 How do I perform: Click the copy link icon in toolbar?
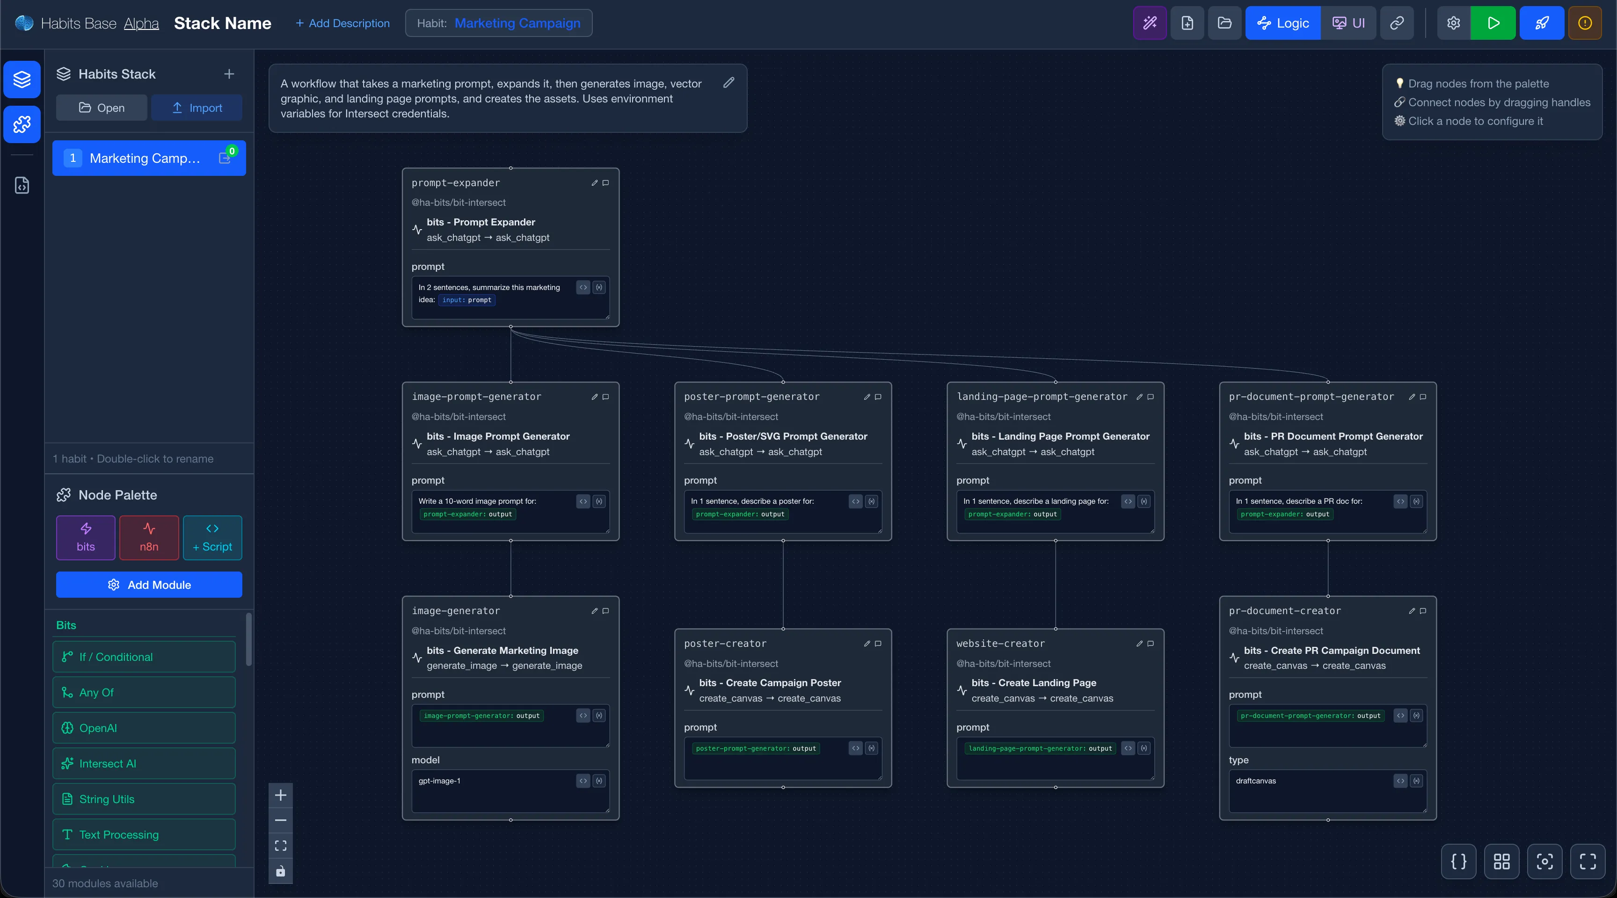[x=1397, y=23]
